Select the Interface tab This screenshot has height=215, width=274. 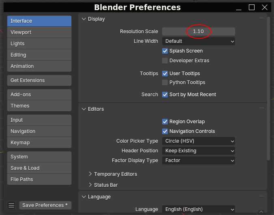[39, 21]
